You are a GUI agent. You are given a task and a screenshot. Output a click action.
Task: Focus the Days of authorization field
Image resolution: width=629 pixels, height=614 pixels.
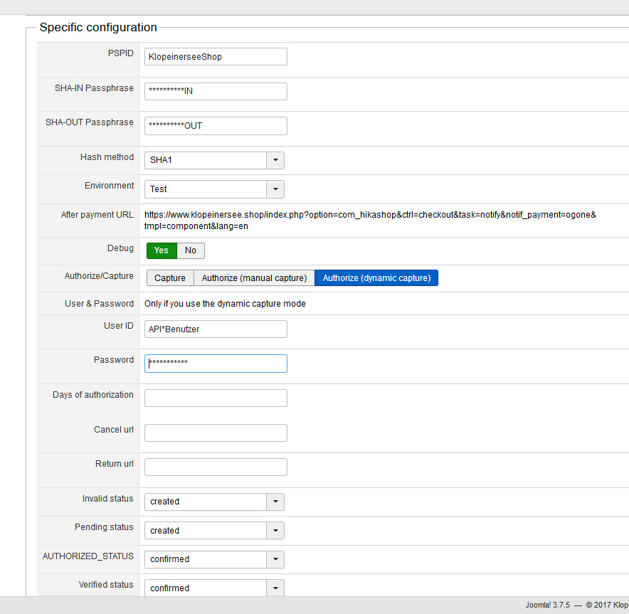coord(216,398)
